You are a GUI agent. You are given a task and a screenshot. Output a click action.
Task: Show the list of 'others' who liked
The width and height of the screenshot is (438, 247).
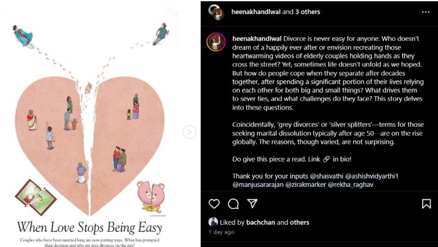pos(299,222)
